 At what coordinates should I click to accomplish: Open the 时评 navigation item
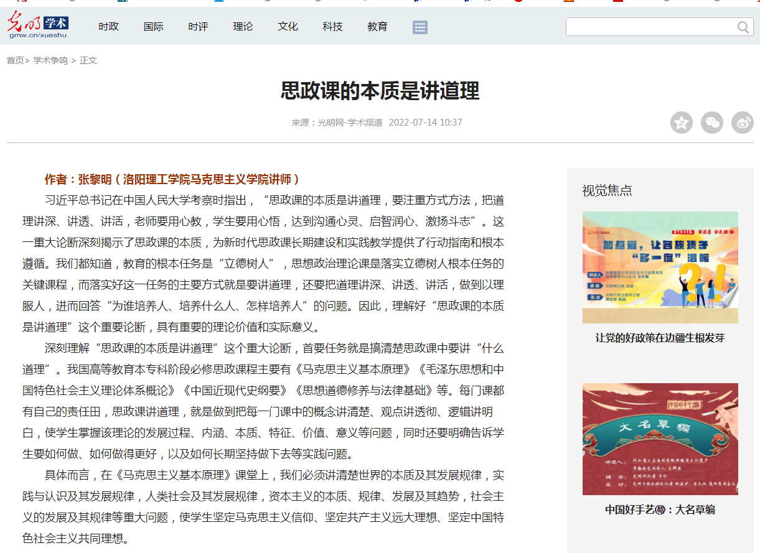coord(198,26)
